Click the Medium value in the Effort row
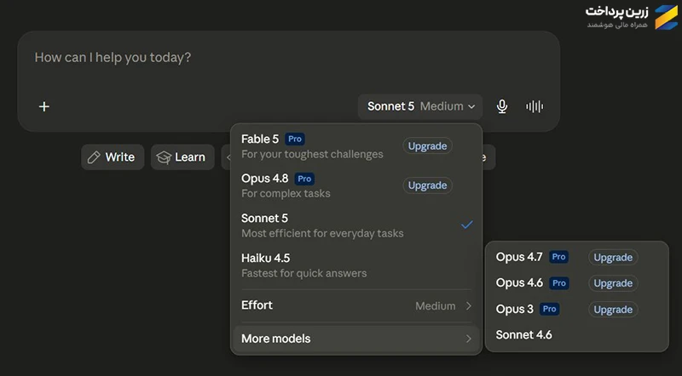 point(436,306)
